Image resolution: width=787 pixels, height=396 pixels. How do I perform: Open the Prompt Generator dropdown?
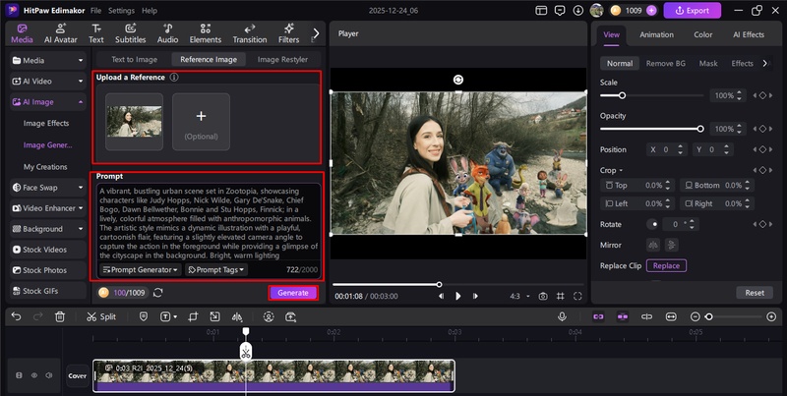pos(140,269)
